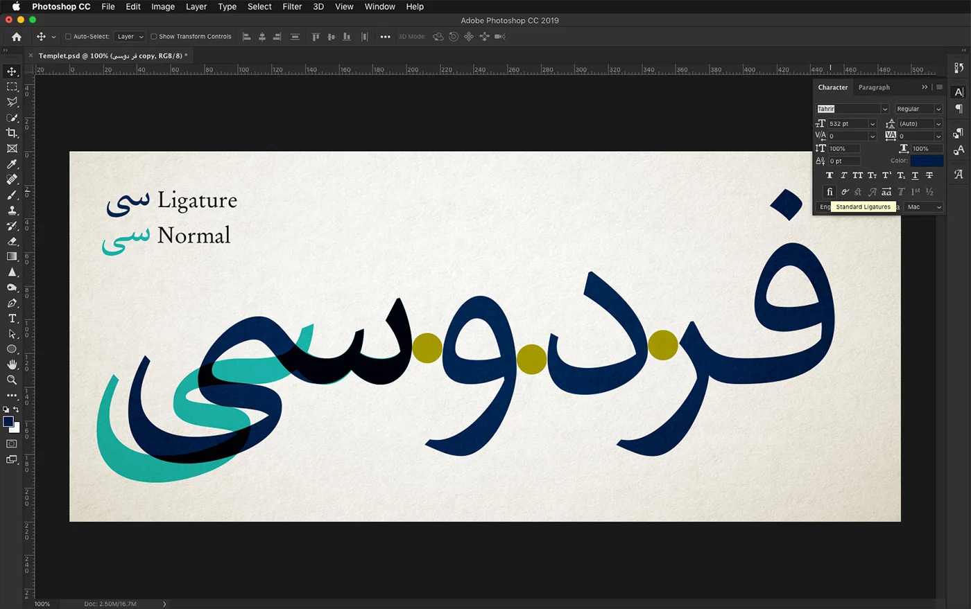Open the Paragraph panel dock icon
Image resolution: width=971 pixels, height=609 pixels.
(959, 109)
